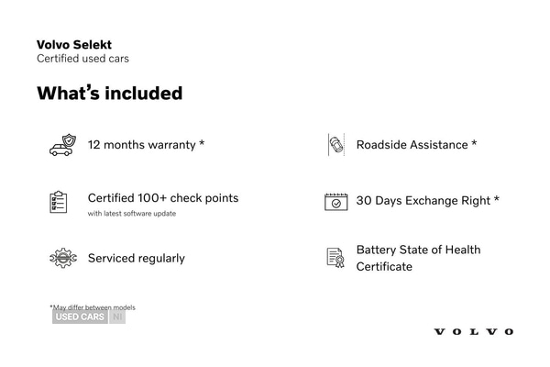Click the battery certificate document icon
Screen dimensions: 550x367
click(x=335, y=258)
